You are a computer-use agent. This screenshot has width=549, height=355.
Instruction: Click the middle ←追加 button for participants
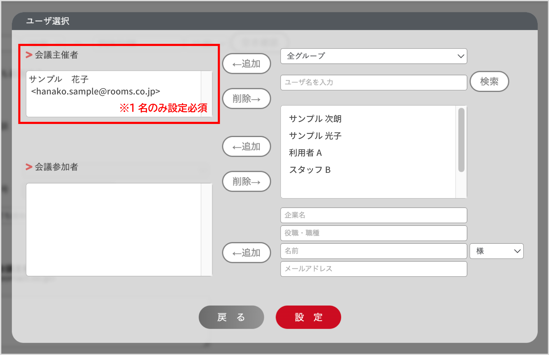(246, 147)
